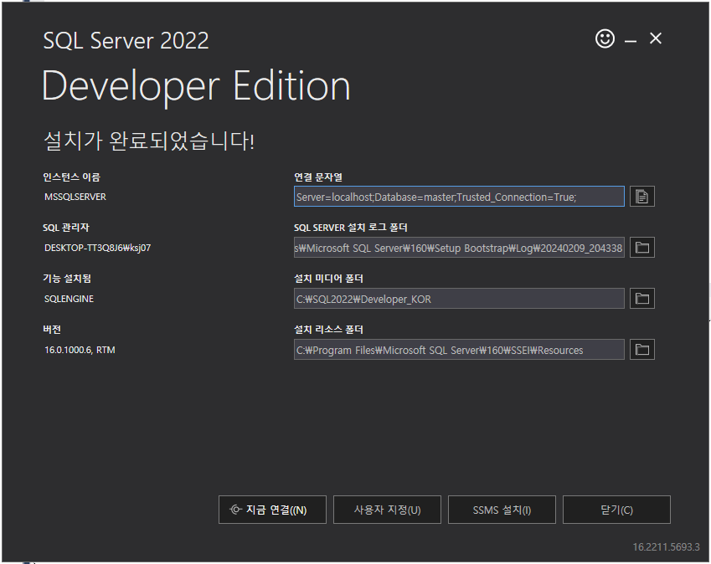Click the Developer Edition title
This screenshot has width=711, height=564.
point(196,87)
